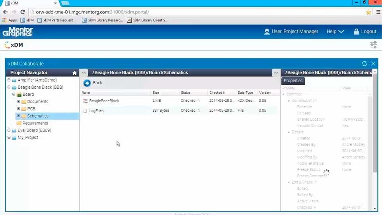Refresh the xDM Collaborate panel

click(364, 64)
